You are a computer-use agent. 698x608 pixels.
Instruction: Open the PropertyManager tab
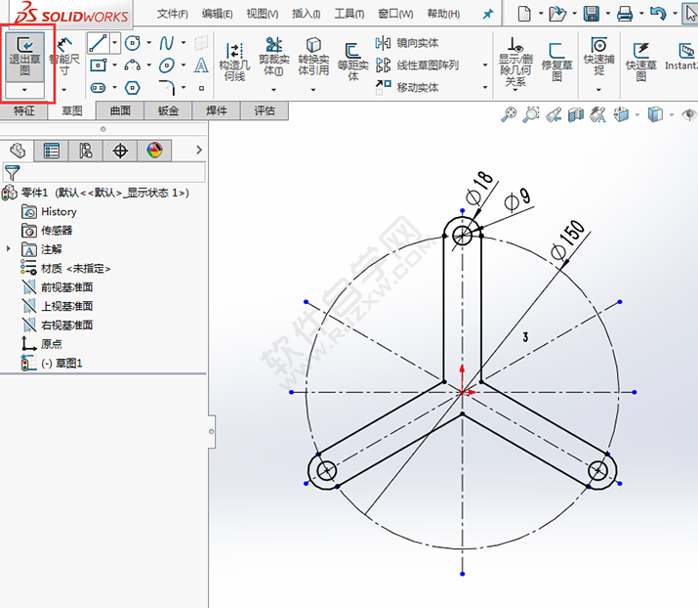(x=51, y=151)
